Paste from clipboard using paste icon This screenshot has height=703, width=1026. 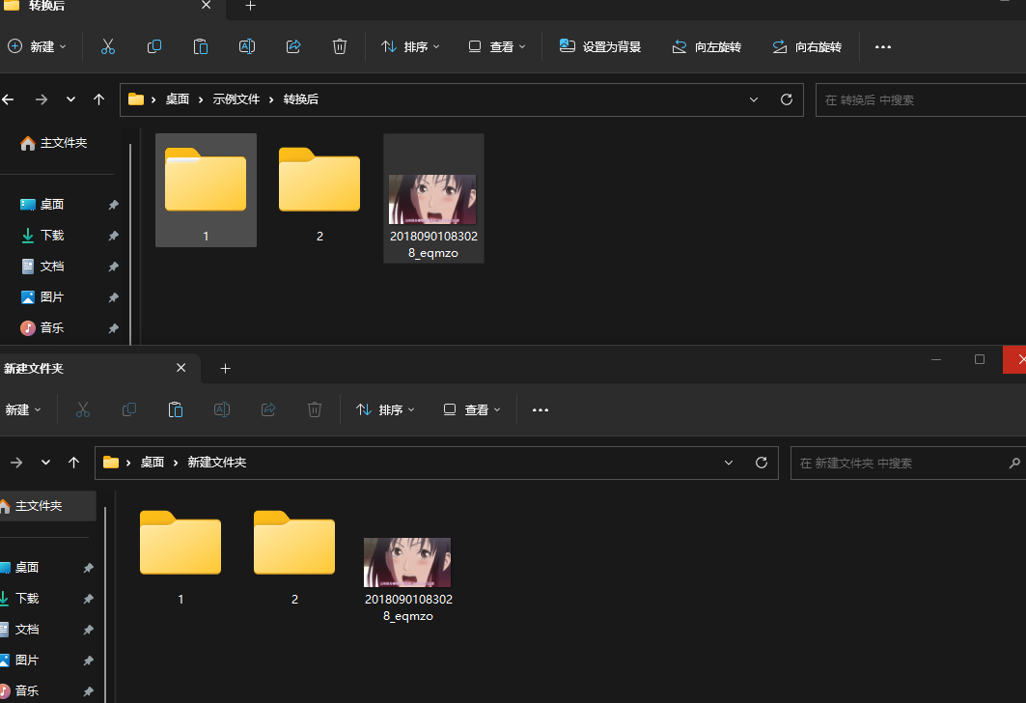click(200, 45)
